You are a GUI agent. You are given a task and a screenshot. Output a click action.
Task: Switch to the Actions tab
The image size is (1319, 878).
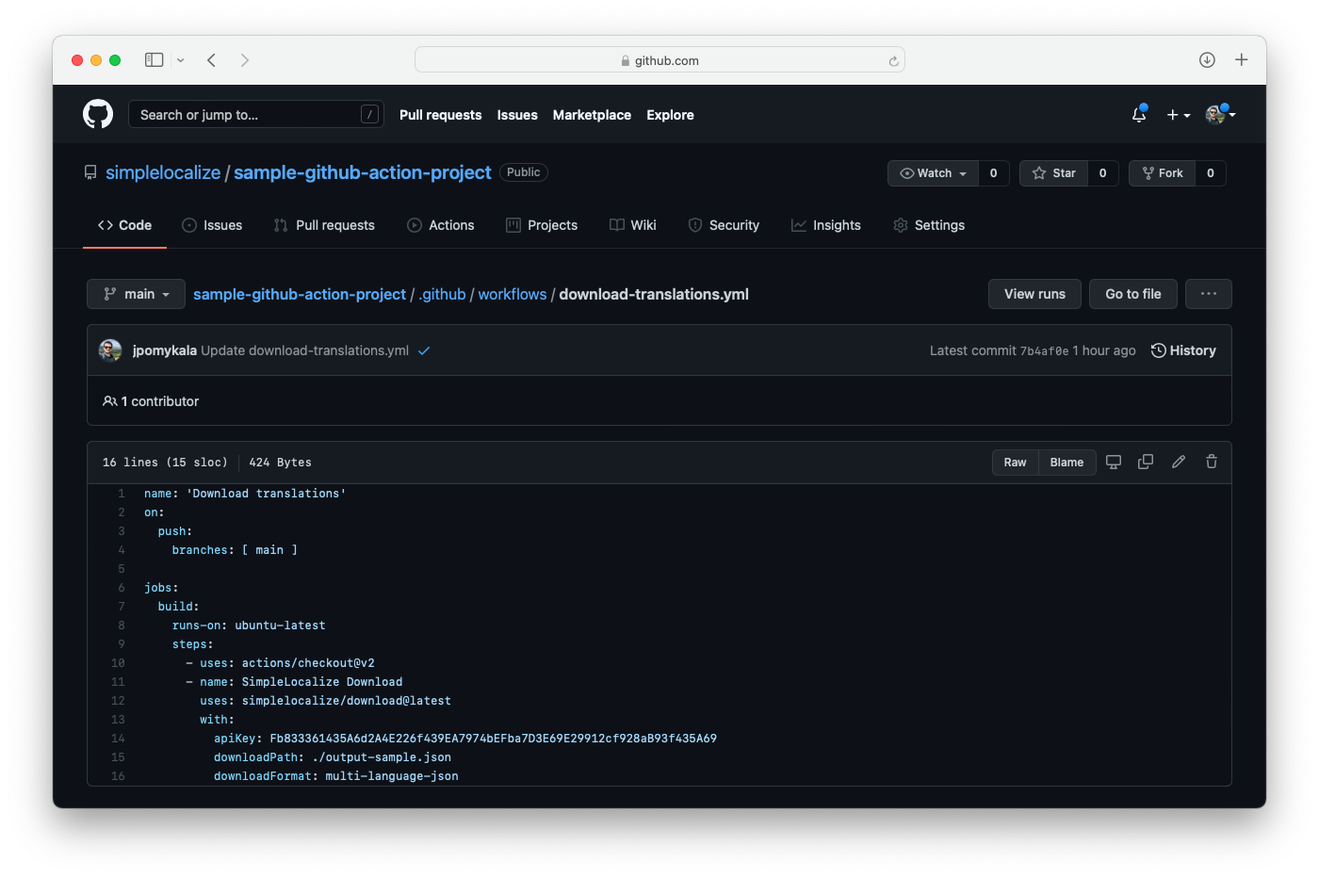coord(441,225)
